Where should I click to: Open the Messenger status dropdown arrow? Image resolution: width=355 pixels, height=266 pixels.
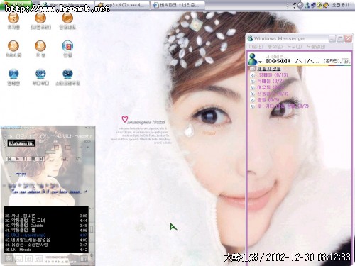[x=260, y=62]
